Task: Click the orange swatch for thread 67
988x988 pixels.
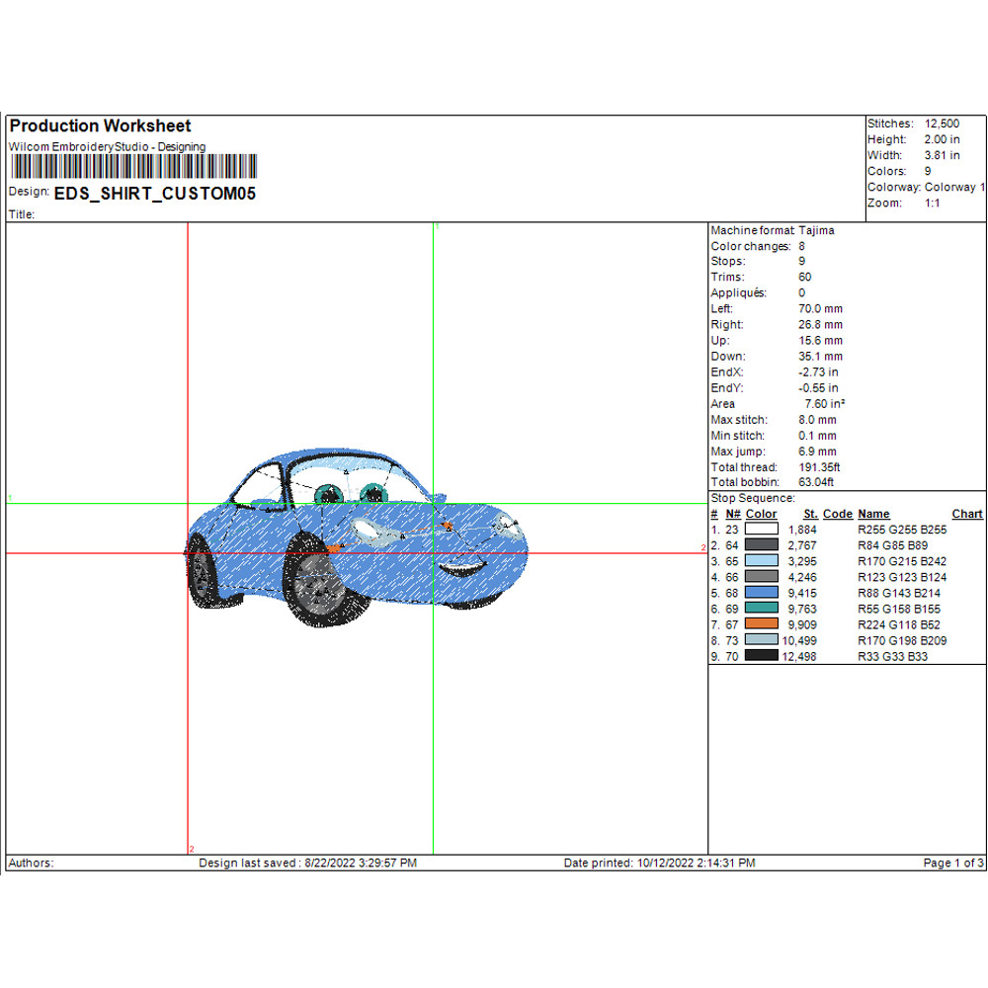Action: click(762, 624)
